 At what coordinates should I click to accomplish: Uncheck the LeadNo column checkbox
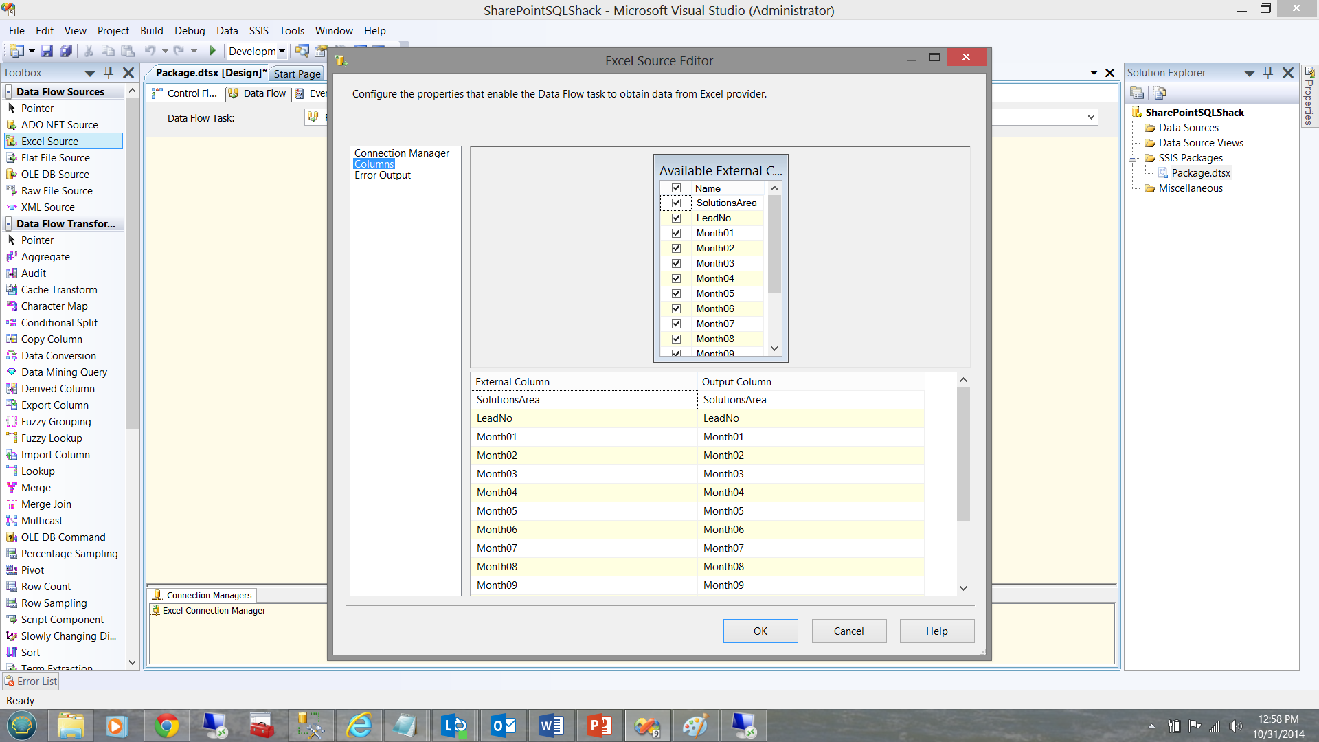coord(676,218)
